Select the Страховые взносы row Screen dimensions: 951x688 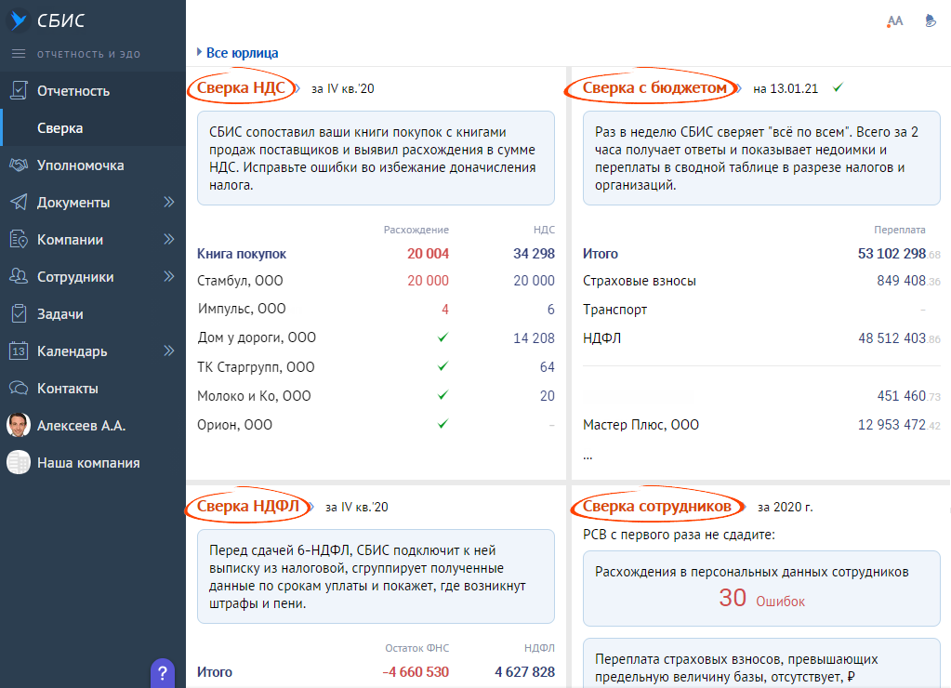click(x=761, y=280)
